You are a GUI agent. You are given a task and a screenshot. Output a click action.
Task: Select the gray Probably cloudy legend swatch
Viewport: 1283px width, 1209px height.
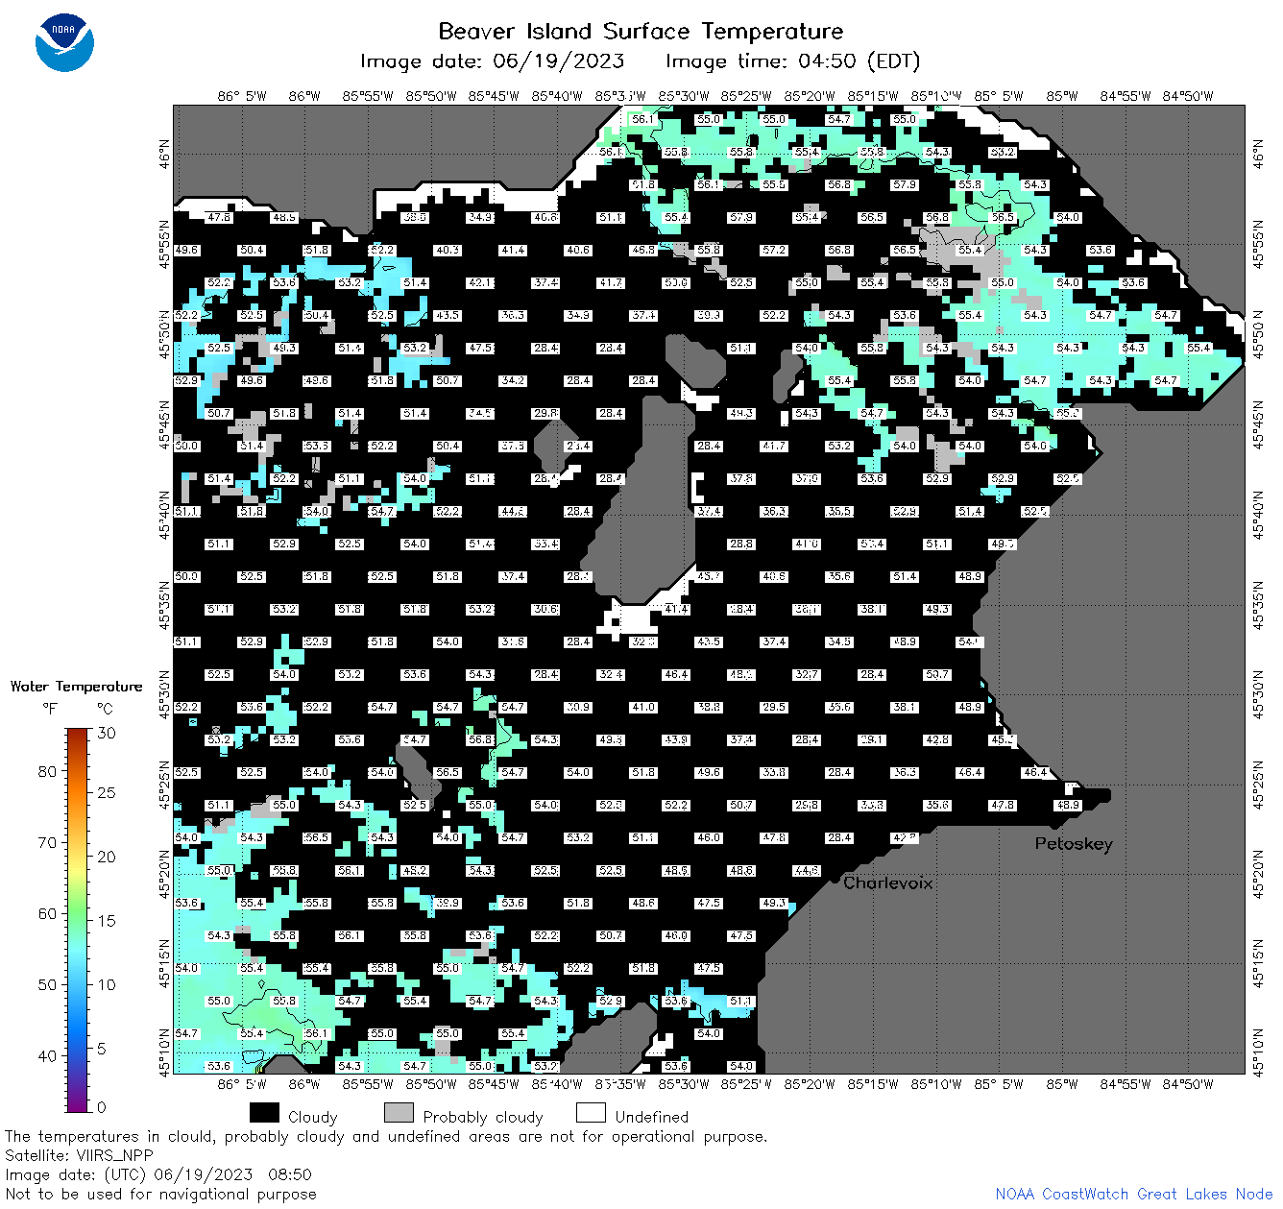point(399,1112)
